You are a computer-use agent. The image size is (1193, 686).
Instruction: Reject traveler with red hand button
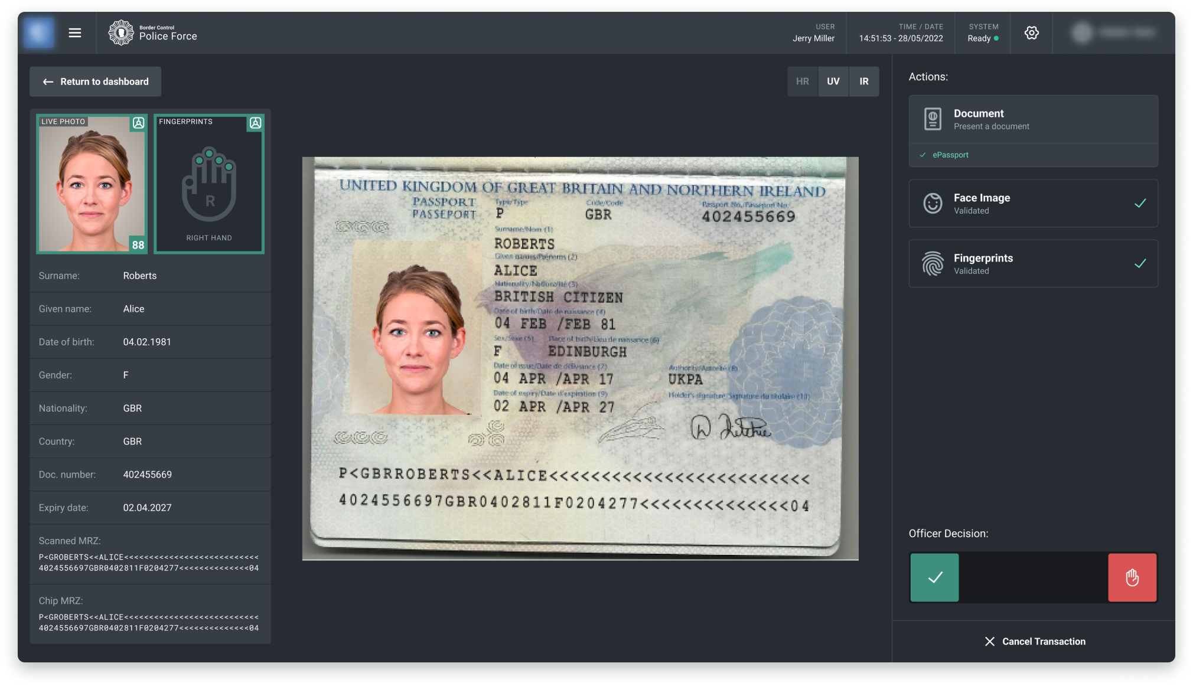click(x=1132, y=577)
